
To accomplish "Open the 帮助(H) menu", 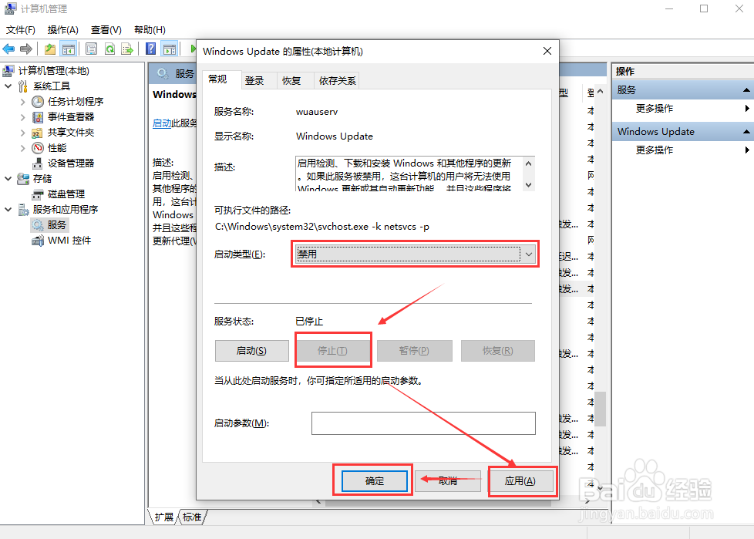I will pos(150,30).
